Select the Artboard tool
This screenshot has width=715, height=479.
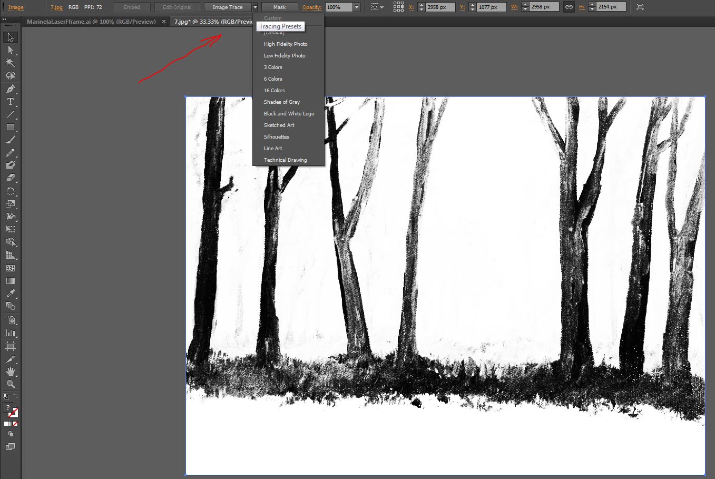tap(11, 346)
